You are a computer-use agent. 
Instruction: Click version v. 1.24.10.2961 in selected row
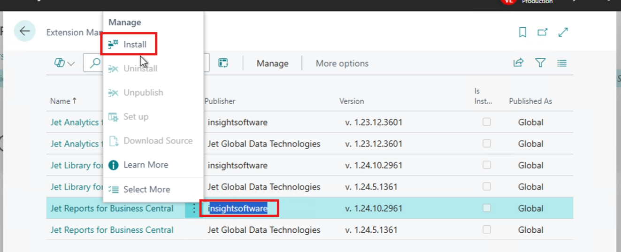374,208
